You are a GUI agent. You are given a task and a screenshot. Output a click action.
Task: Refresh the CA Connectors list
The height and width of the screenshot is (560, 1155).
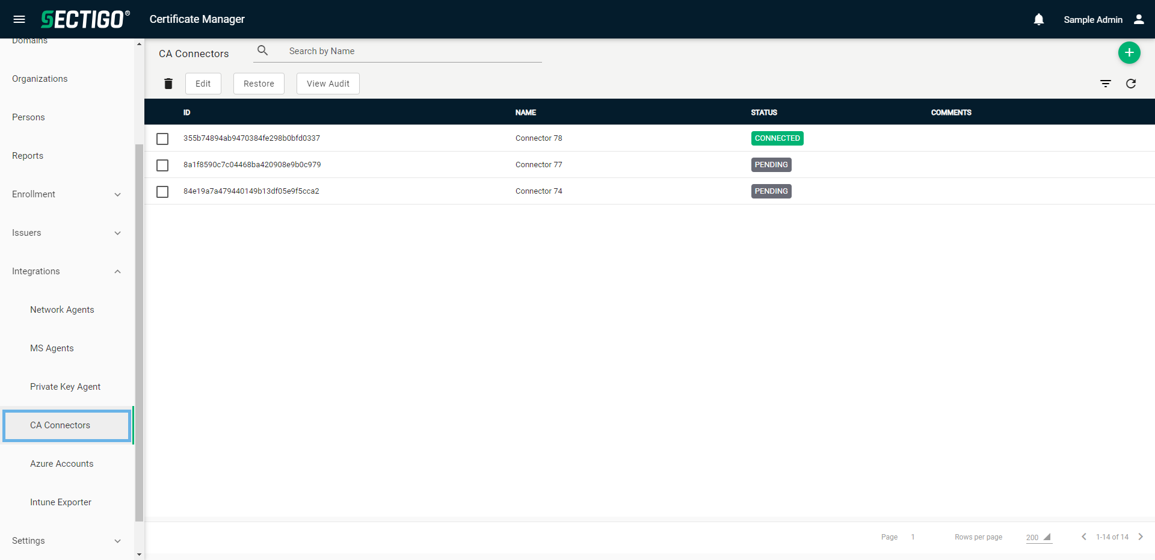[1131, 84]
